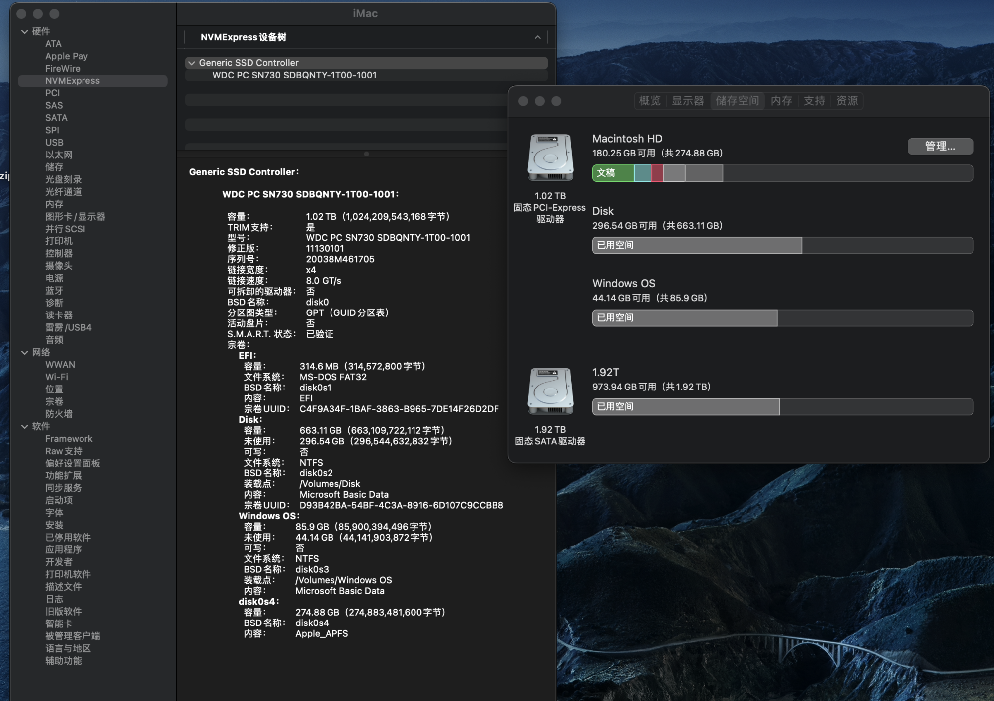Collapse the 硬件 sidebar section
This screenshot has width=994, height=701.
click(x=24, y=32)
